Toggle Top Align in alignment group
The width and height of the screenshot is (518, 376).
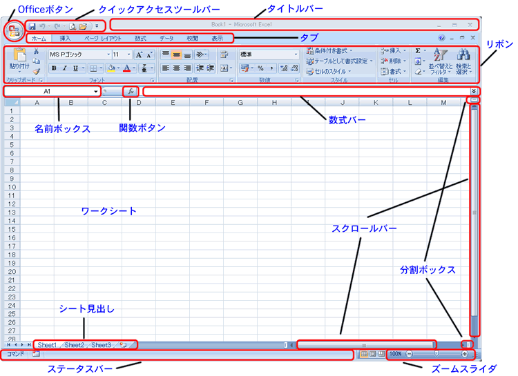[x=166, y=55]
